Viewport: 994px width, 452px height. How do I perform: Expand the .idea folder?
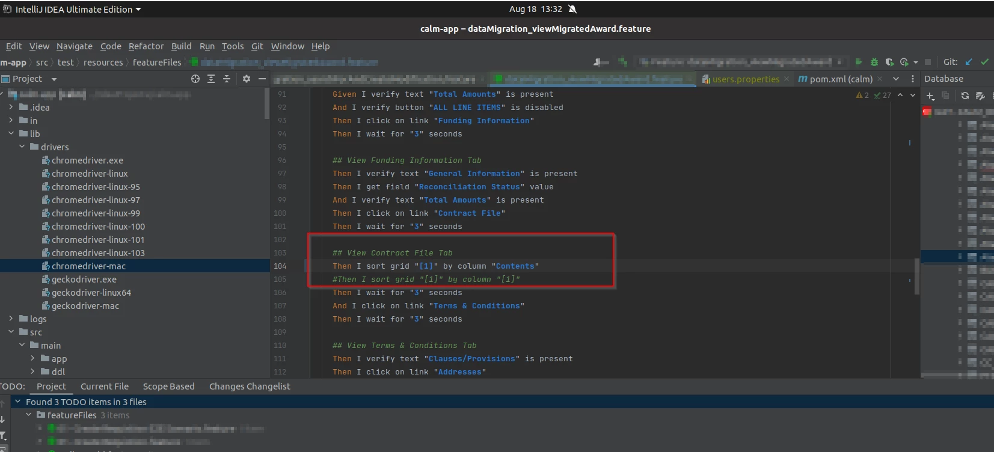[x=11, y=107]
